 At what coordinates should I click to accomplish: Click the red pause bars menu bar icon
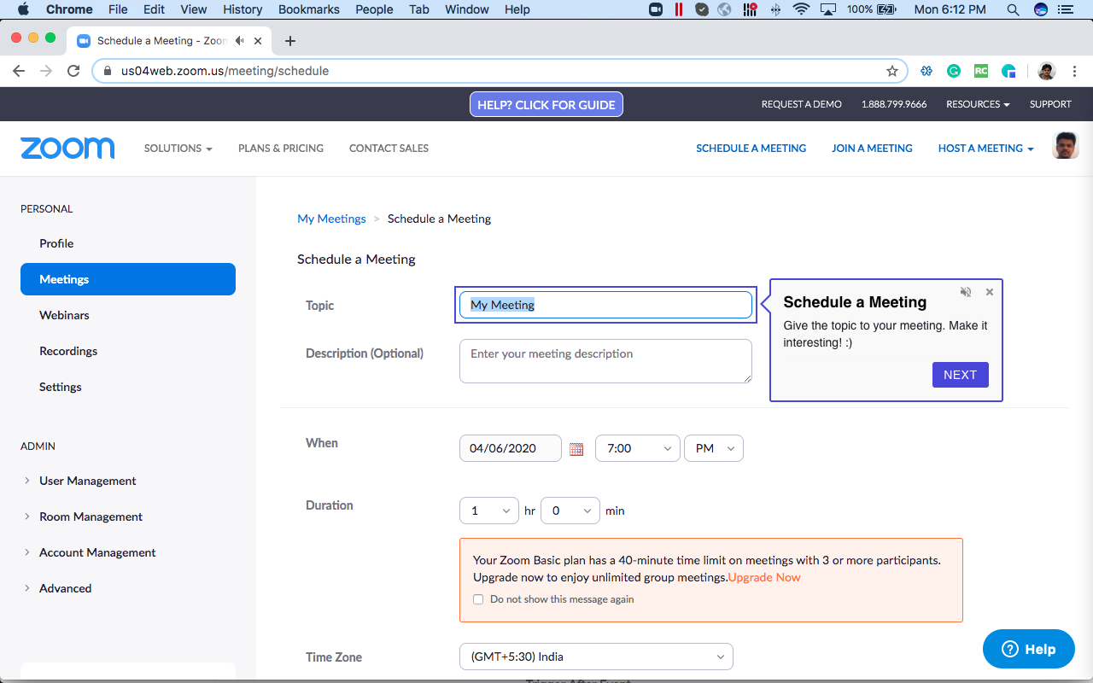point(679,9)
